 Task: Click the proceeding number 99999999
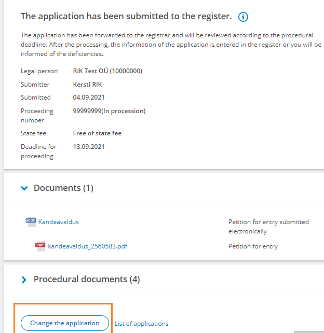(x=87, y=111)
